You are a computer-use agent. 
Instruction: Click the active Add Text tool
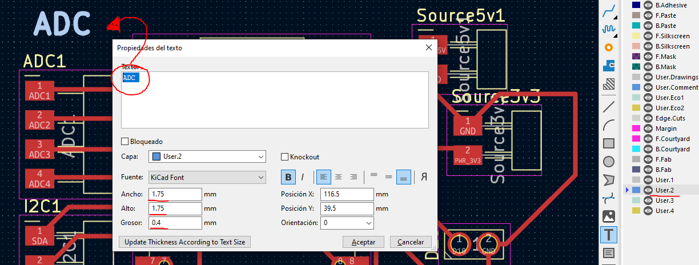point(609,235)
